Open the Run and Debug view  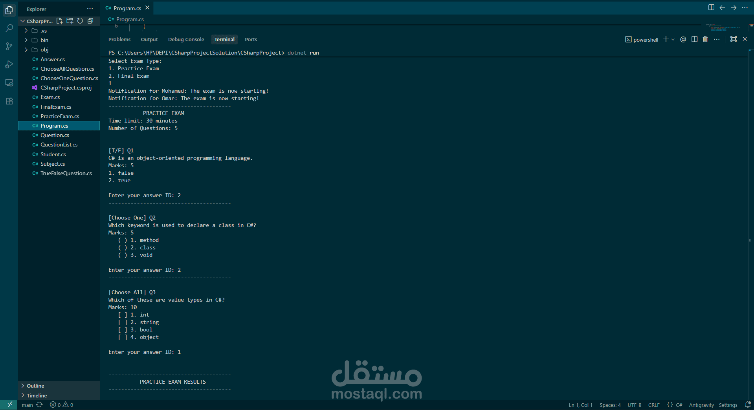[x=9, y=64]
